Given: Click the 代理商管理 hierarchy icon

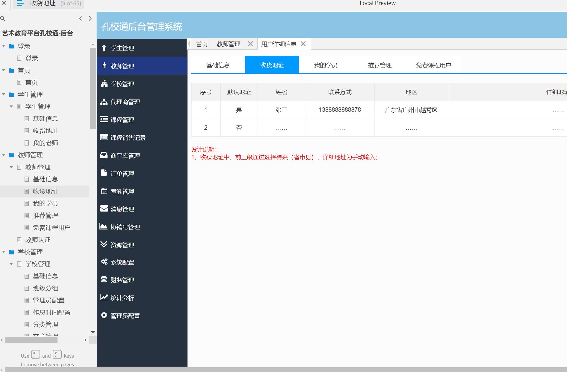Looking at the screenshot, I should (104, 102).
